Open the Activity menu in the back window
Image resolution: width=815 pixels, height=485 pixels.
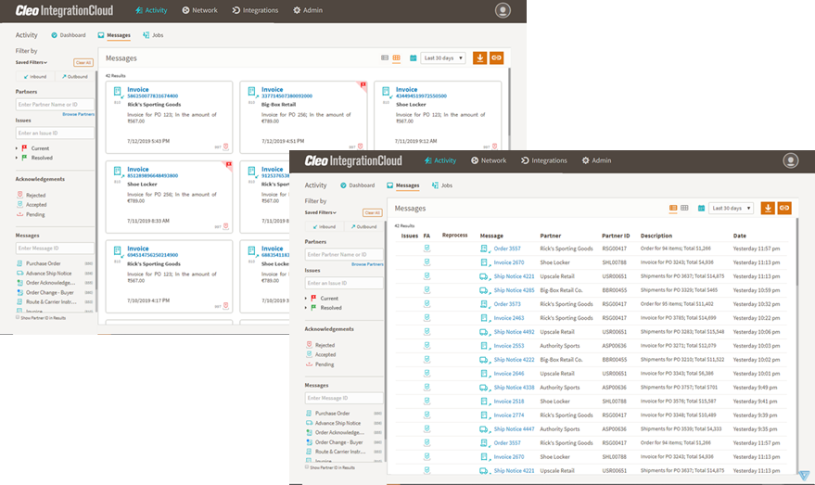click(151, 10)
